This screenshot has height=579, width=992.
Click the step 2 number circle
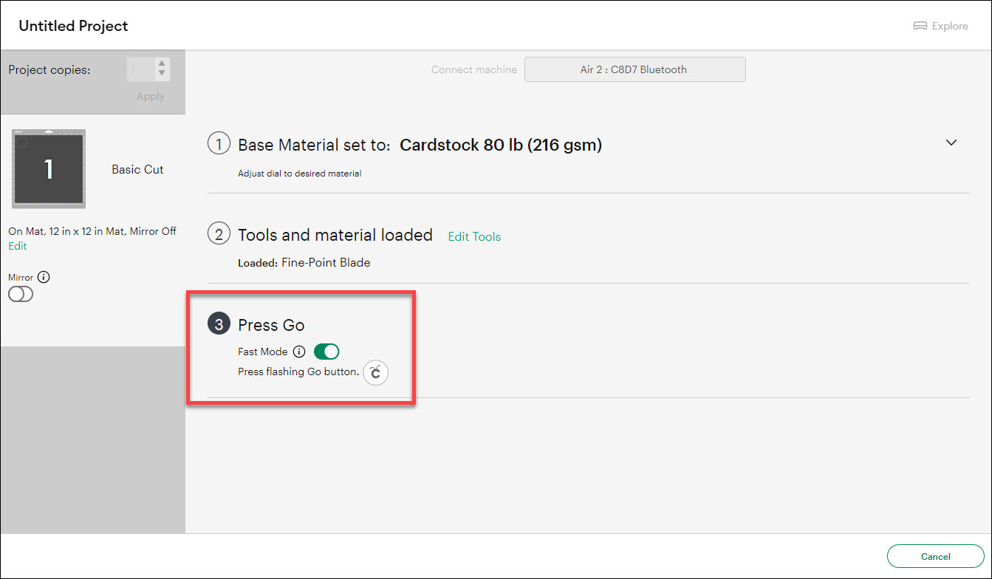[x=219, y=235]
